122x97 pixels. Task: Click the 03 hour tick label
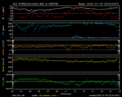(x=30, y=91)
